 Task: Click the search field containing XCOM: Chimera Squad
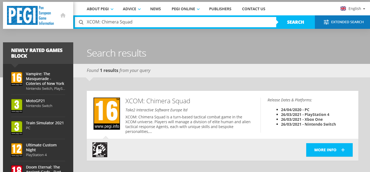tap(176, 22)
